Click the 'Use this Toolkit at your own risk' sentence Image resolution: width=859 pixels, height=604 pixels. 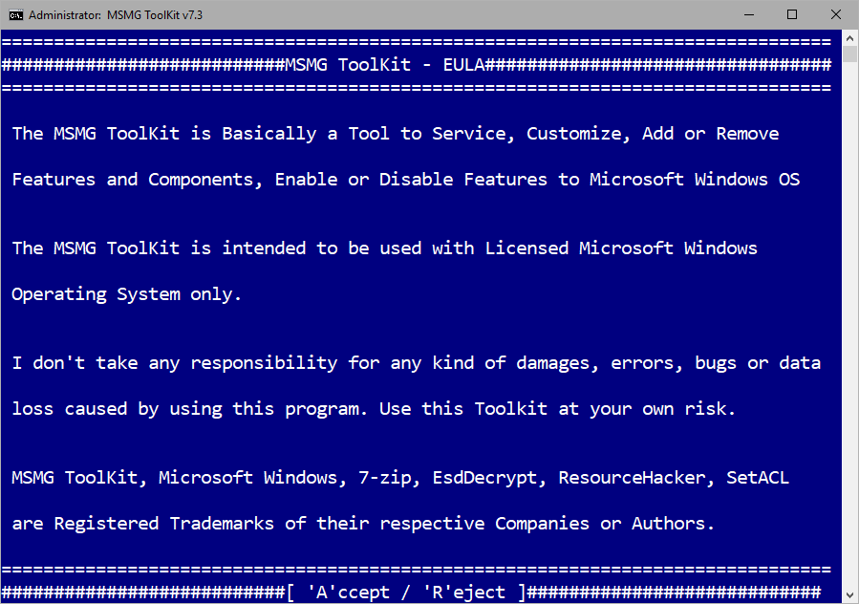557,409
